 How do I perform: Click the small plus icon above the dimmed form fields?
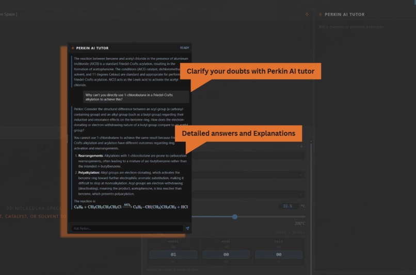pos(301,146)
